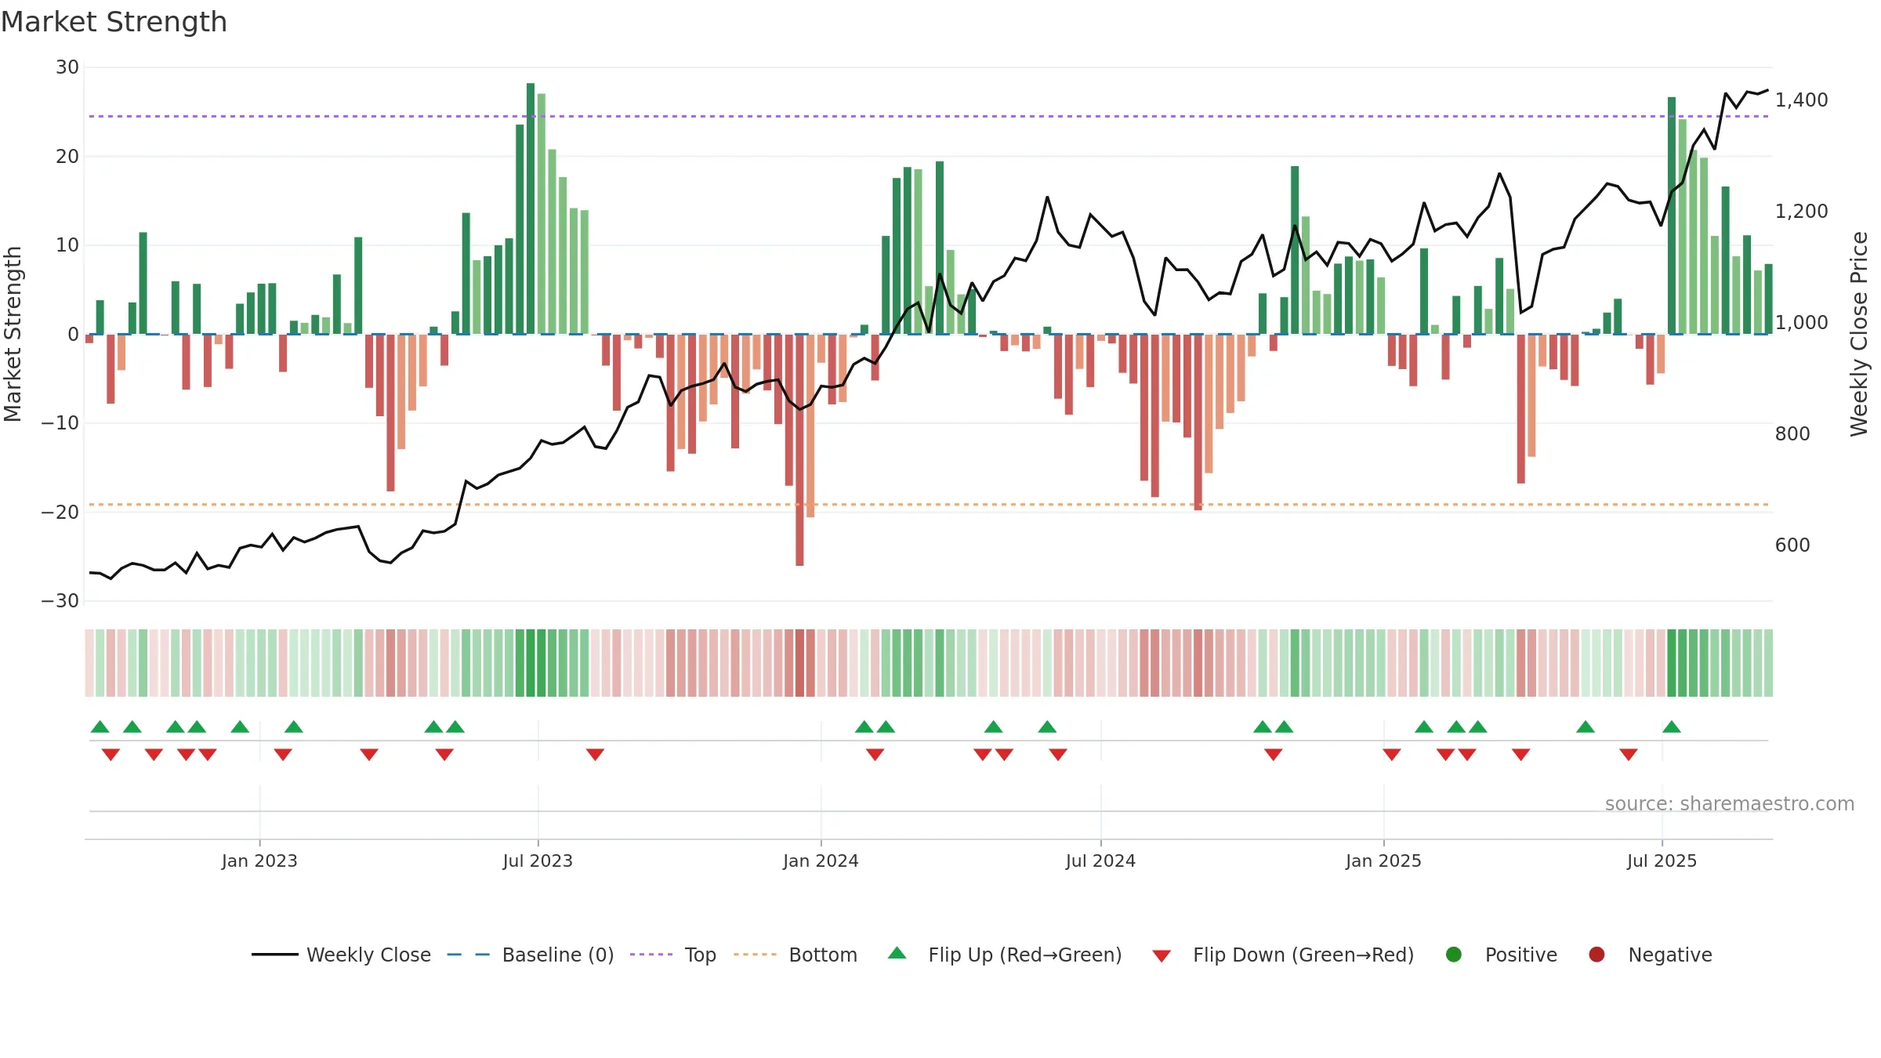The image size is (1881, 1058).
Task: Click the green Positive circle in legend
Action: point(1454,955)
